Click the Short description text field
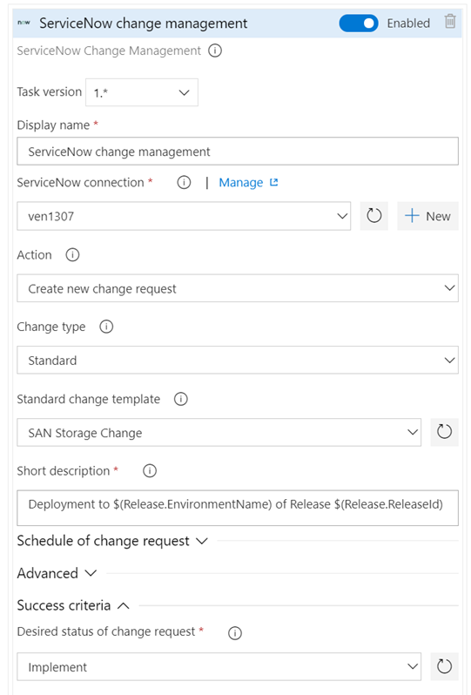The height and width of the screenshot is (695, 471). coord(238,508)
